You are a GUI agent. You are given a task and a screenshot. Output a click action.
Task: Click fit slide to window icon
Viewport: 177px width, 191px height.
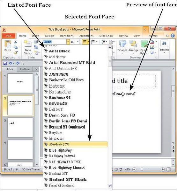click(168, 169)
